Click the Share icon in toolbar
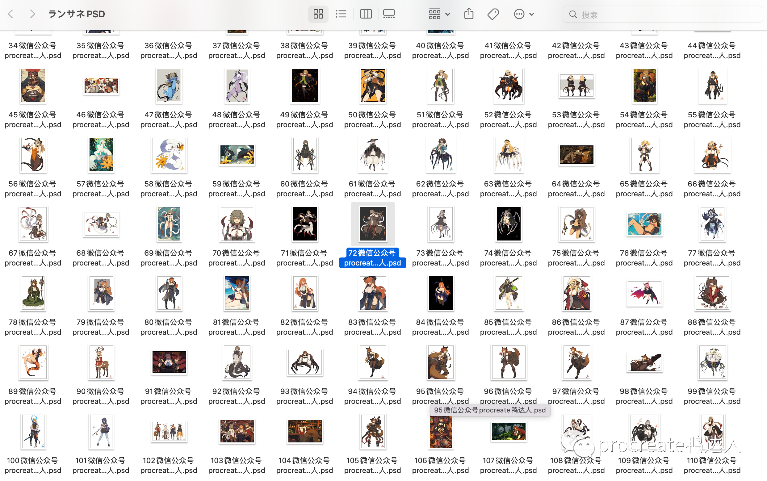Viewport: 767px width, 481px height. (x=469, y=14)
